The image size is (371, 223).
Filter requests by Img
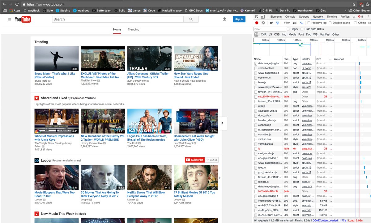(284, 35)
